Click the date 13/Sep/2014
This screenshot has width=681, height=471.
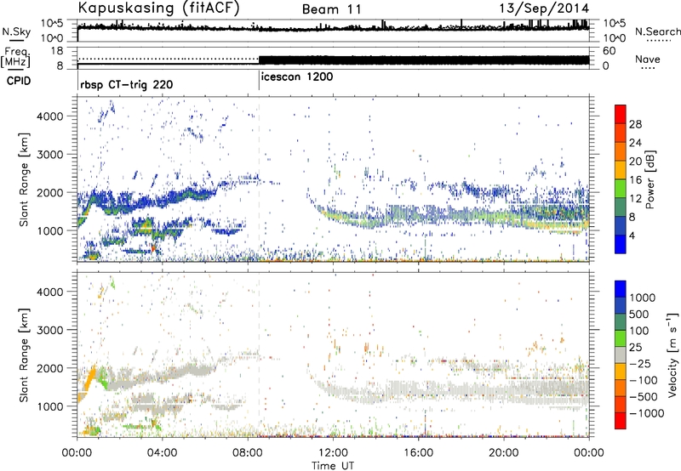coord(544,9)
